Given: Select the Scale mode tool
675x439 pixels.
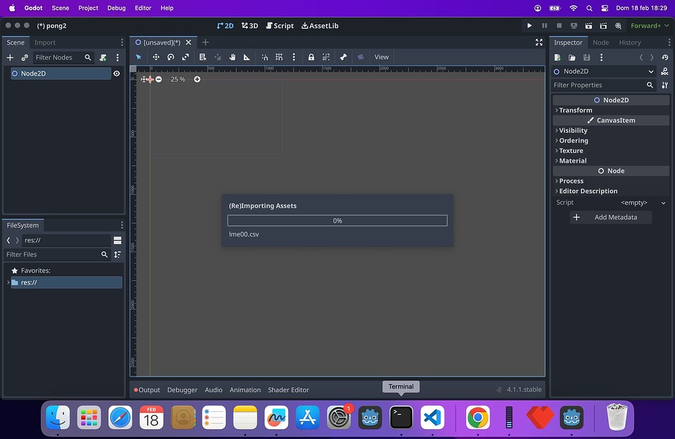Looking at the screenshot, I should (185, 57).
